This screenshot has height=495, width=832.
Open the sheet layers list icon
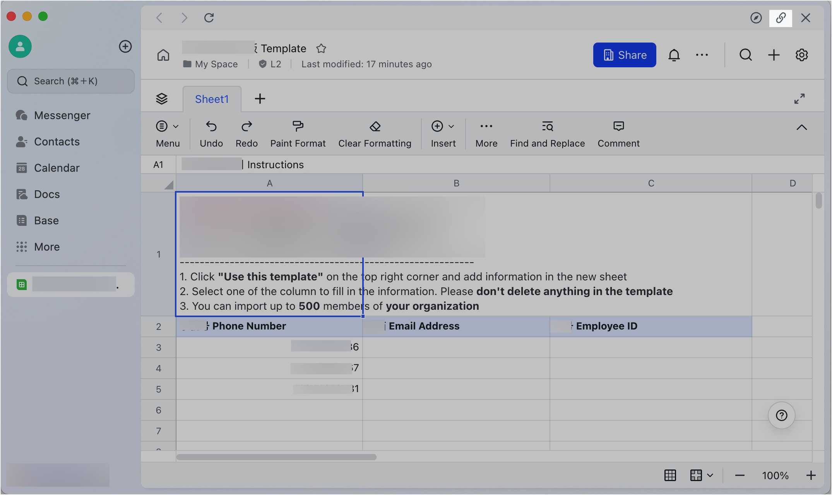click(x=162, y=99)
